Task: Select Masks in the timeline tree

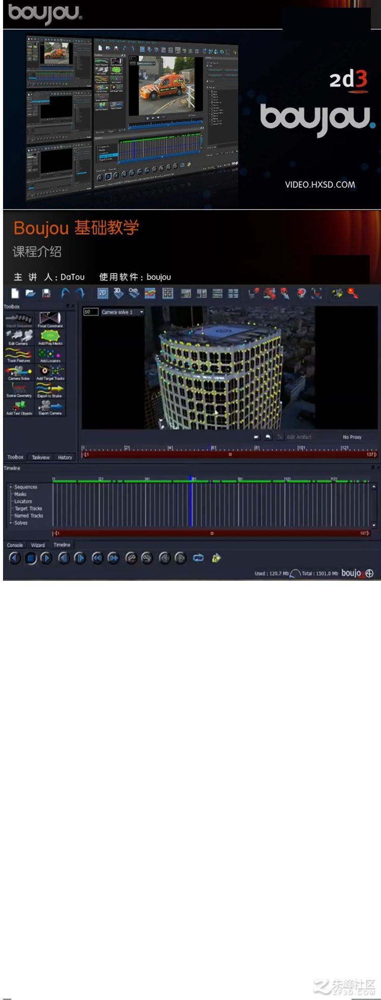Action: (20, 494)
